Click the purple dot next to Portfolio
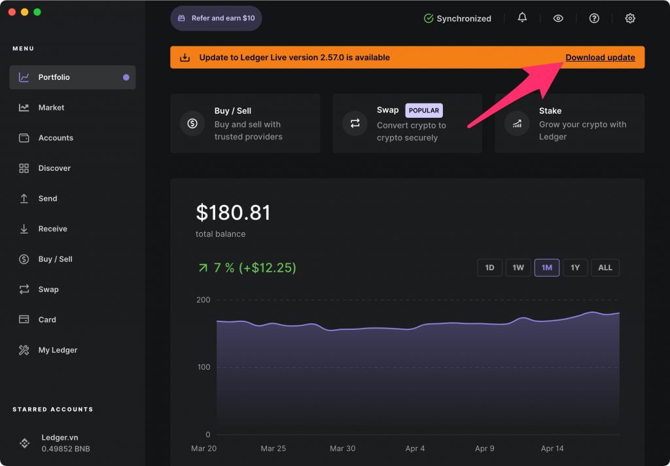Viewport: 670px width, 466px height. [126, 77]
